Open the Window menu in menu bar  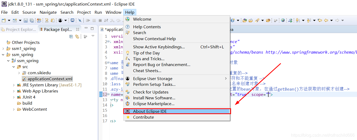(x=114, y=12)
